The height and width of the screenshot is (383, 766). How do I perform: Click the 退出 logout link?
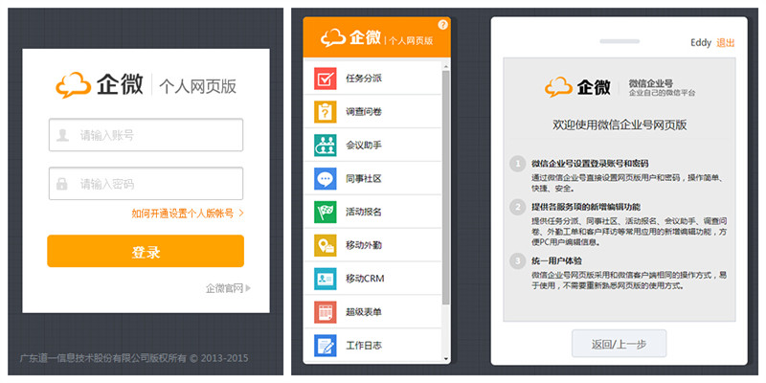pos(726,43)
